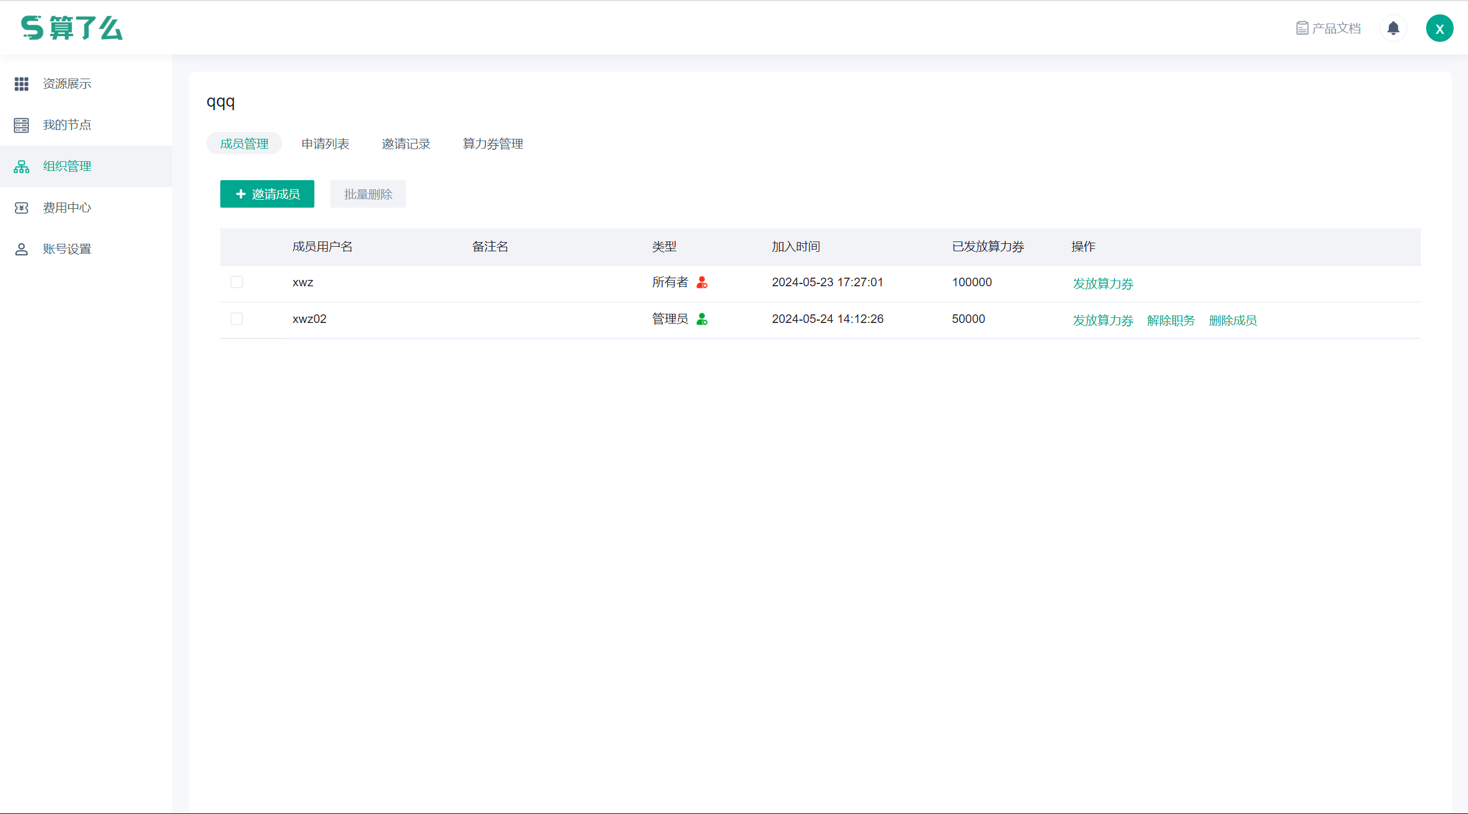1468x814 pixels.
Task: Switch to the 邀请记录 tab
Action: 406,143
